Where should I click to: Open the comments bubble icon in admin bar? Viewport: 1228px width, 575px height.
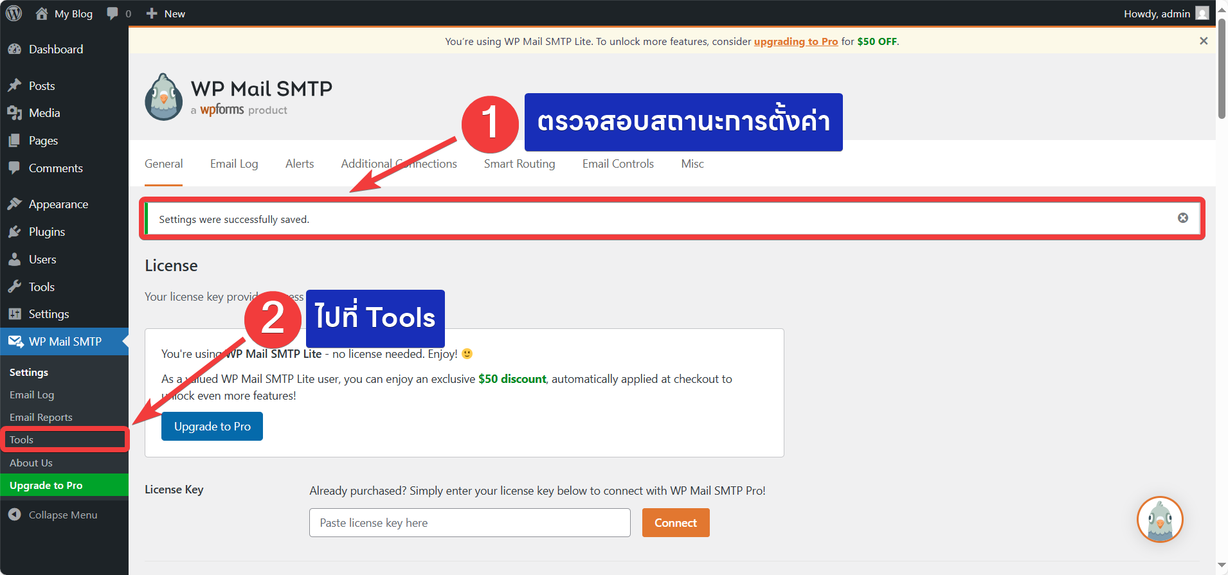(x=113, y=13)
